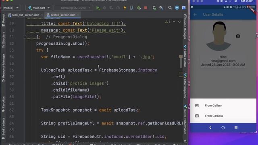Open the Project tool window
Viewport: 258px width, 145px height.
(x=3, y=20)
